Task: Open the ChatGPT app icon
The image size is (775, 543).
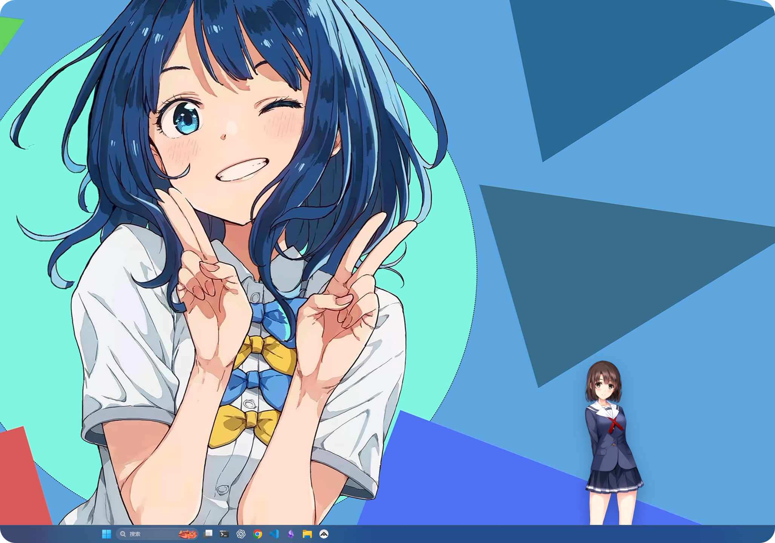Action: click(x=241, y=534)
